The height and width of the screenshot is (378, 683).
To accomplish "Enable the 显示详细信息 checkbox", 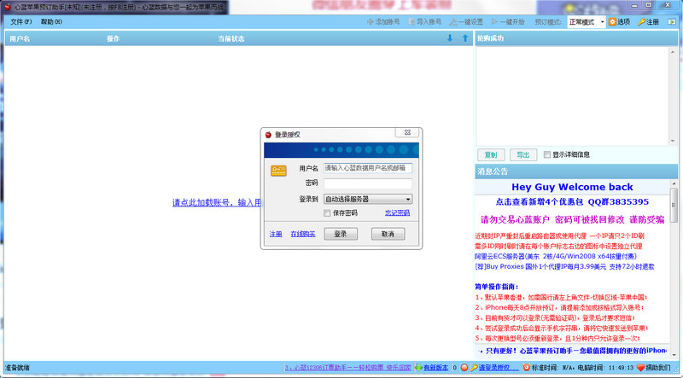I will (546, 155).
